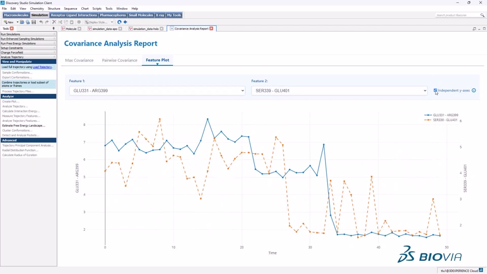This screenshot has height=274, width=487.
Task: Switch to the simulation_data-apo tab
Action: (x=105, y=28)
